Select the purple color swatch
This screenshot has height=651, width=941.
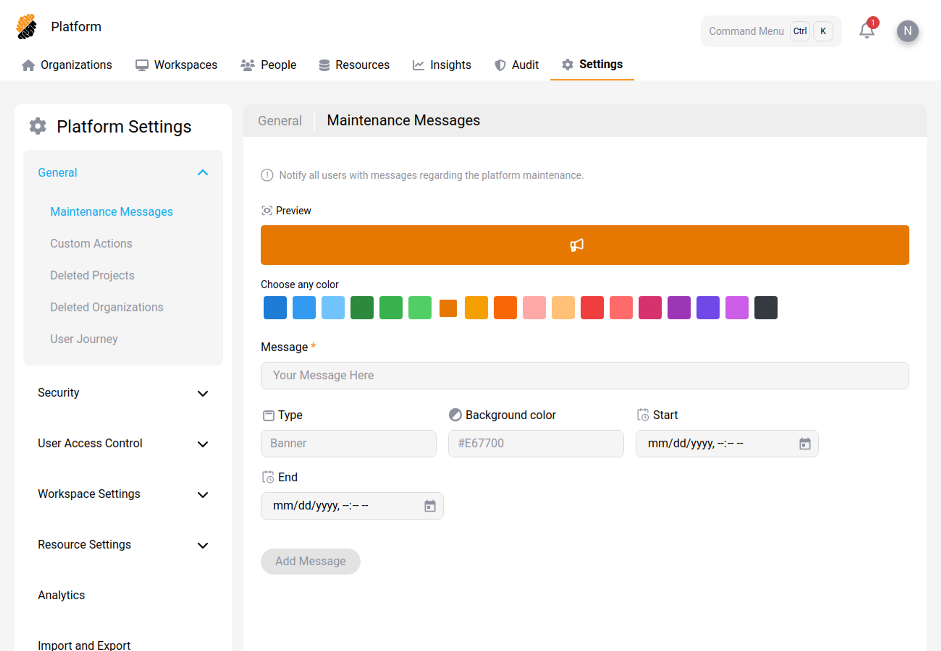[x=679, y=307]
